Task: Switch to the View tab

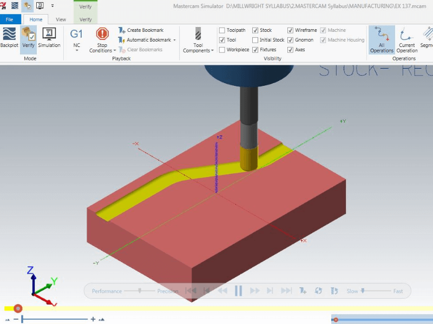Action: tap(61, 19)
